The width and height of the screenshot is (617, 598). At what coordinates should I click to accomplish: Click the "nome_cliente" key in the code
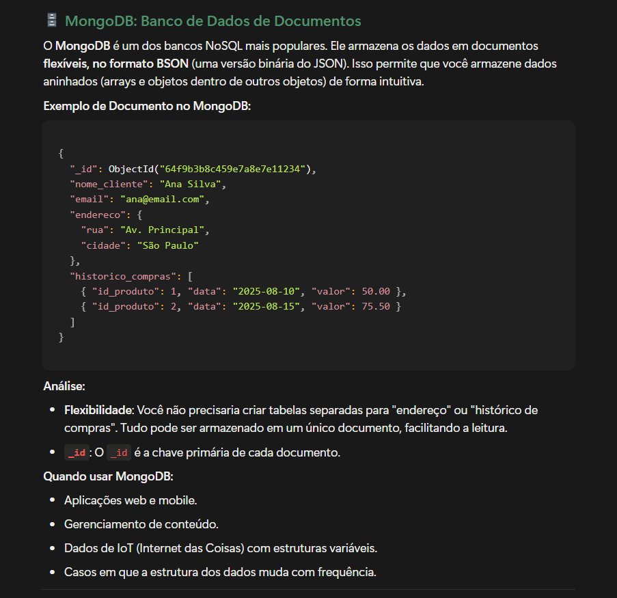(x=109, y=185)
